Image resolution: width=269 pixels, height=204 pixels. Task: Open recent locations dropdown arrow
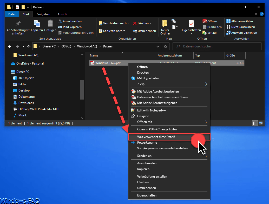pyautogui.click(x=23, y=46)
